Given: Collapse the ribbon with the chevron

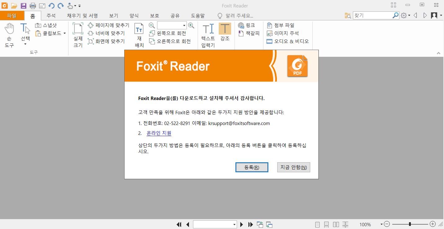Looking at the screenshot, I should coord(438,53).
